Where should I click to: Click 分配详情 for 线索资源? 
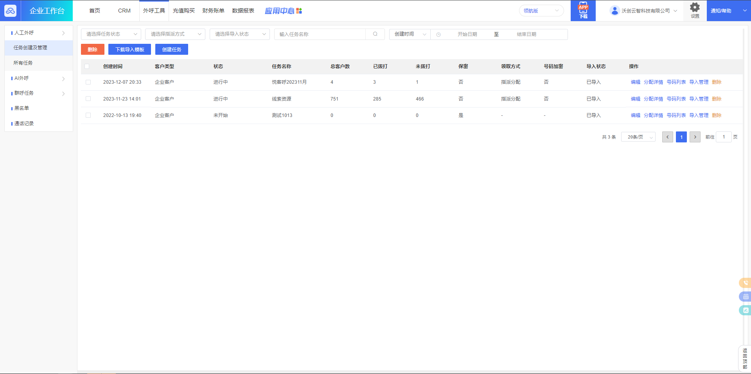click(653, 99)
